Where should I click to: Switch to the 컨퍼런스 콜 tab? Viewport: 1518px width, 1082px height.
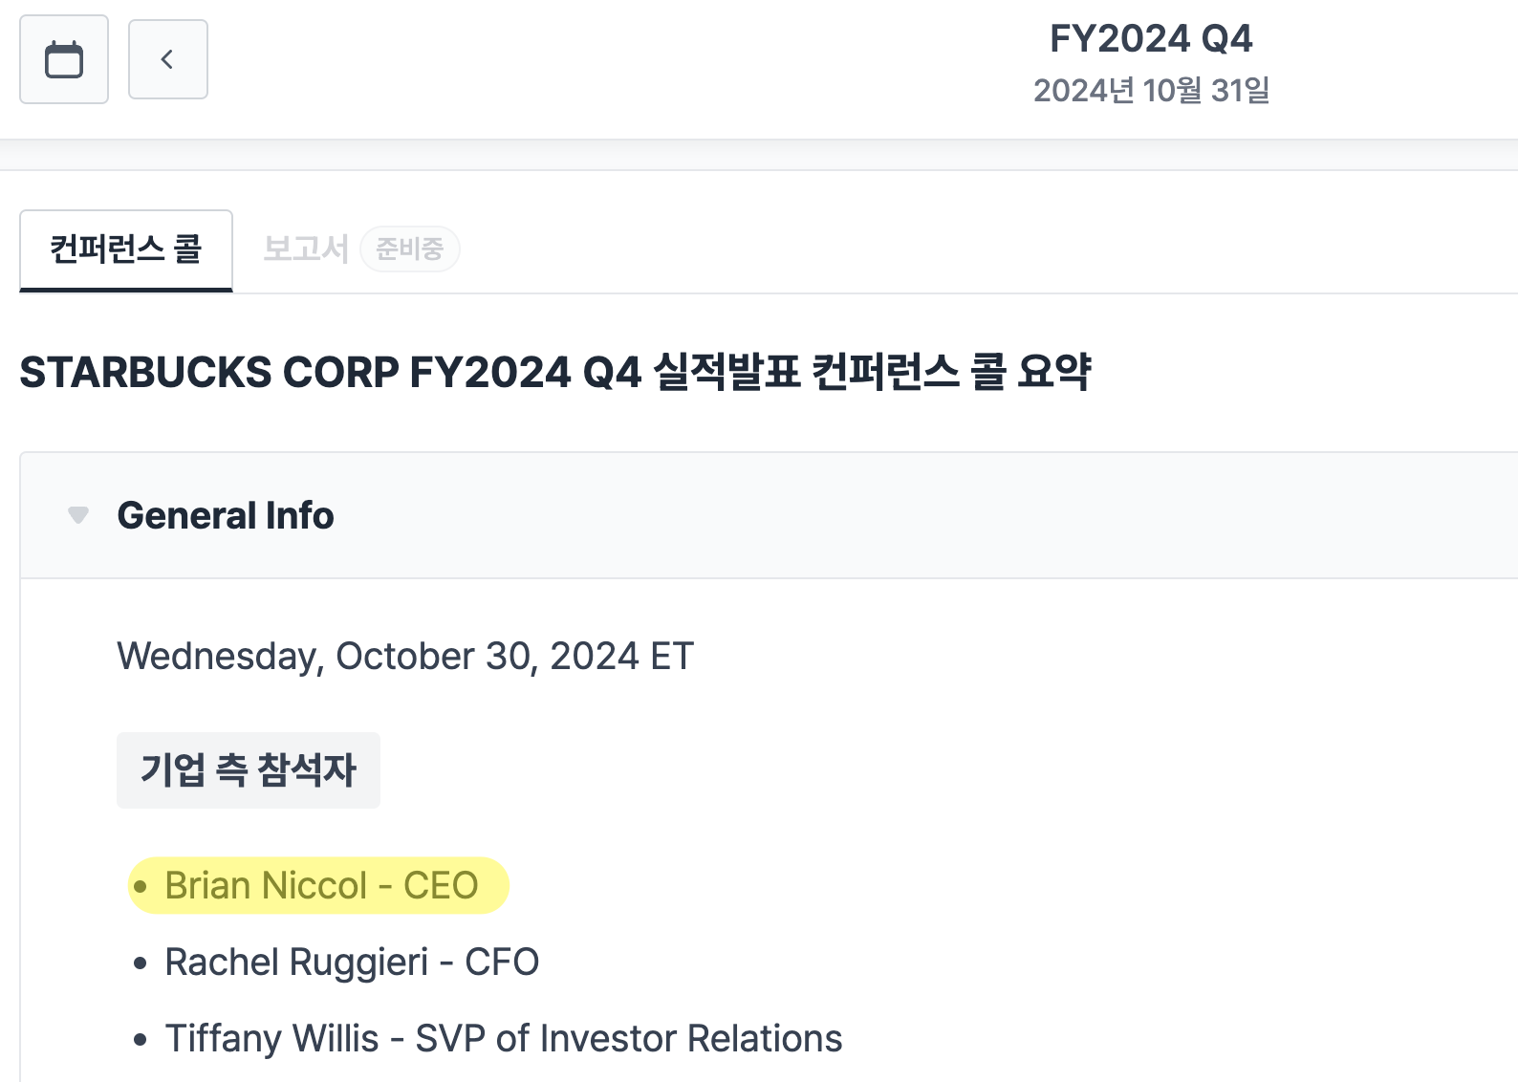(126, 249)
